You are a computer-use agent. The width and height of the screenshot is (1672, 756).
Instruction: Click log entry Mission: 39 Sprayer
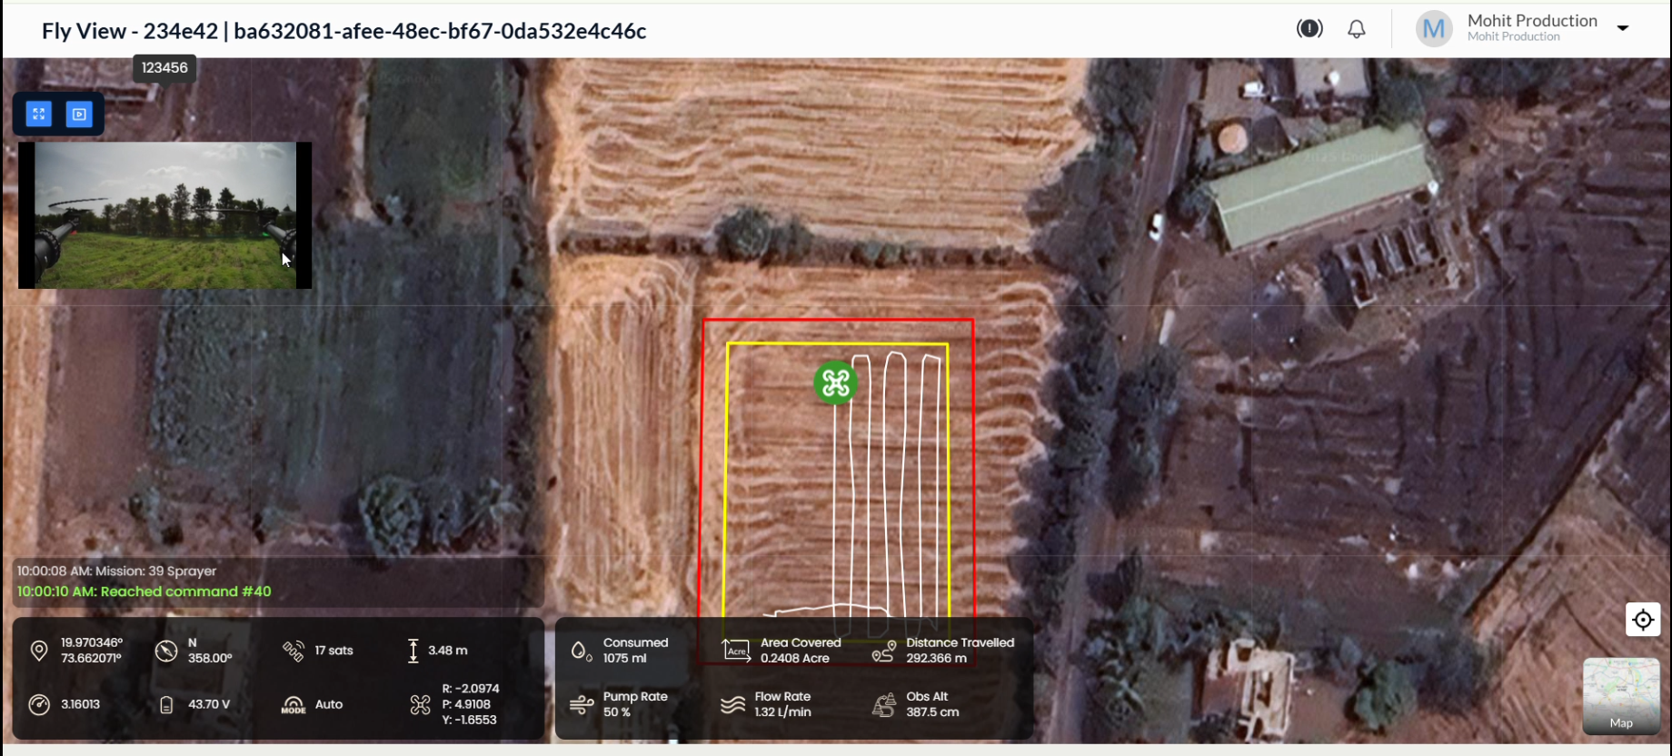pos(116,571)
